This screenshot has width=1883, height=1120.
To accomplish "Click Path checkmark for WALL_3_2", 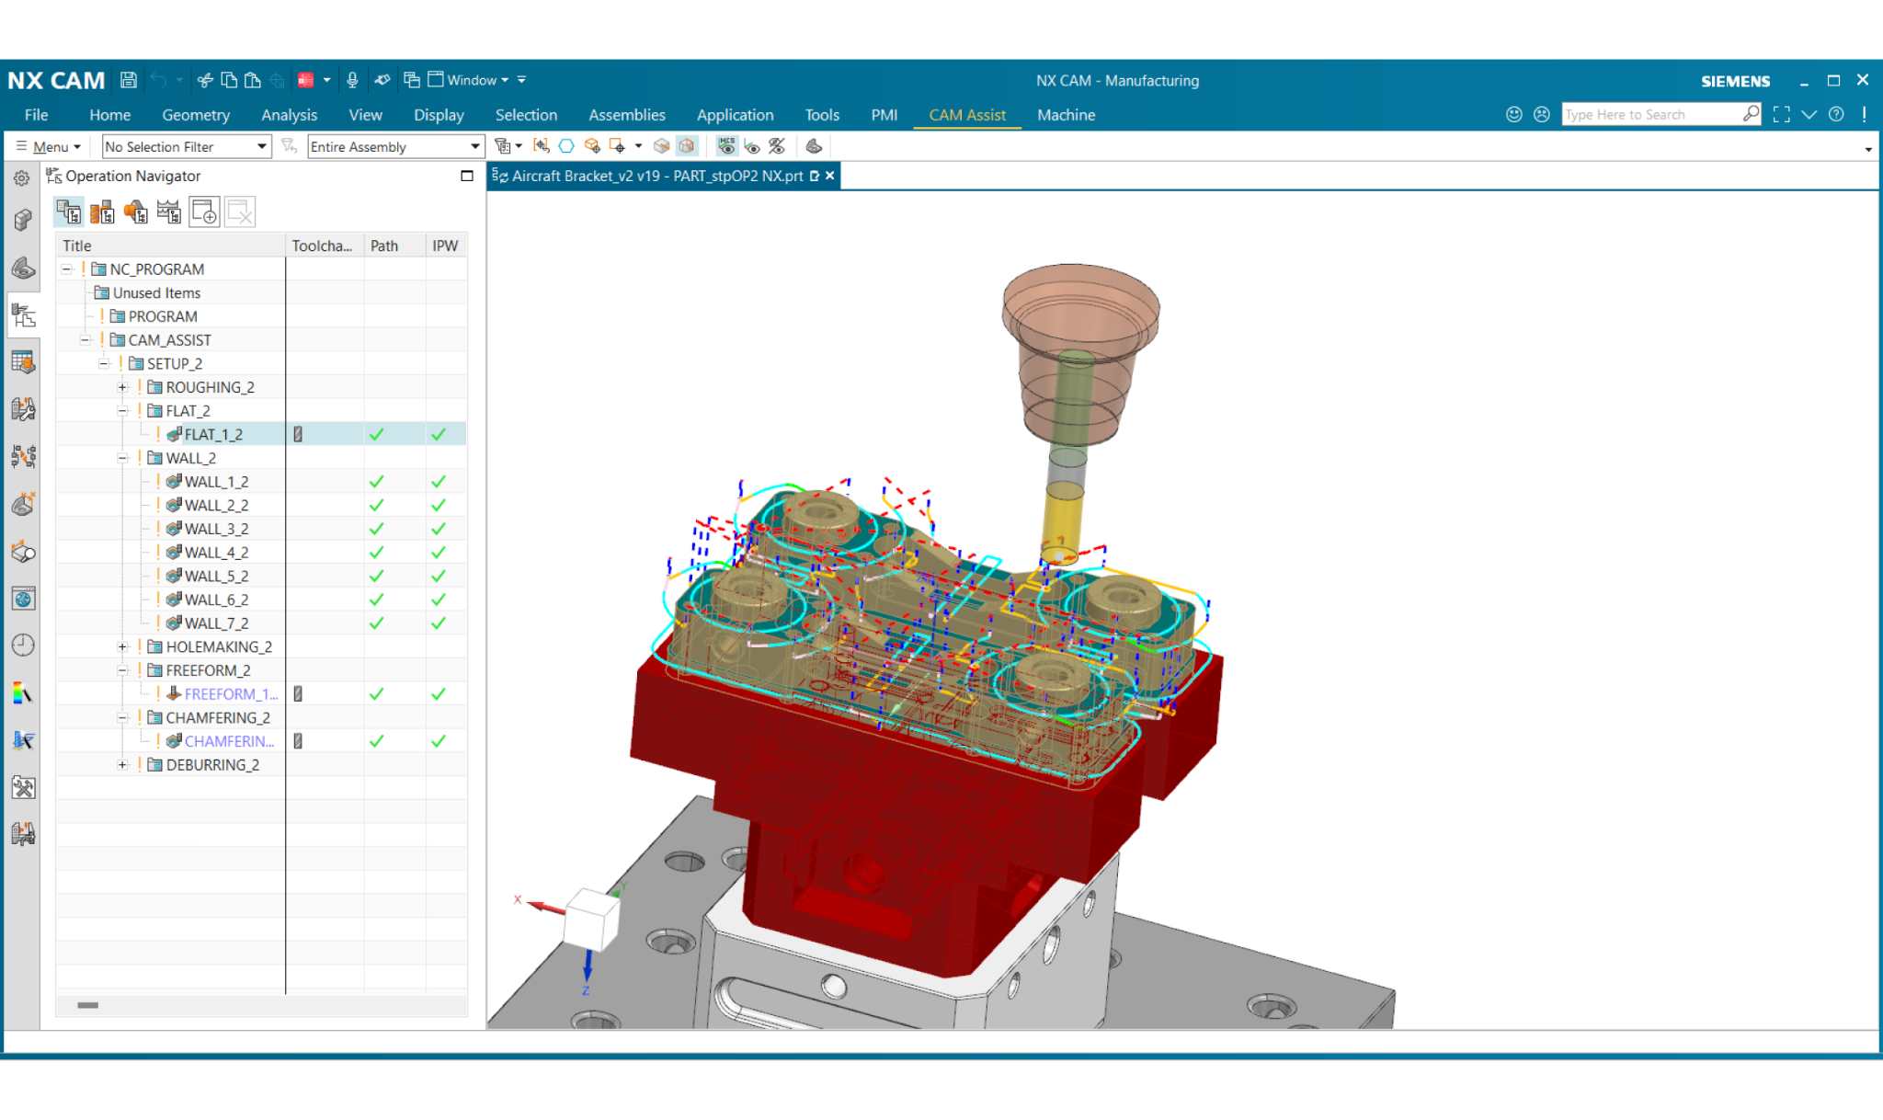I will (x=376, y=529).
